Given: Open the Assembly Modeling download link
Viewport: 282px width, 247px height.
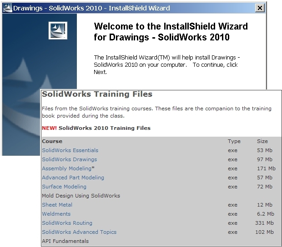Looking at the screenshot, I should [67, 168].
